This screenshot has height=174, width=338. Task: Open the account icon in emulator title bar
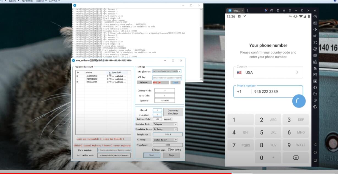pyautogui.click(x=278, y=10)
